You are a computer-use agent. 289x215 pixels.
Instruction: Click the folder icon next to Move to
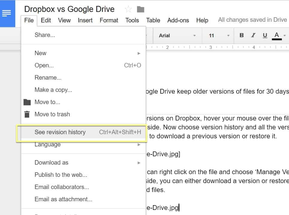point(27,102)
